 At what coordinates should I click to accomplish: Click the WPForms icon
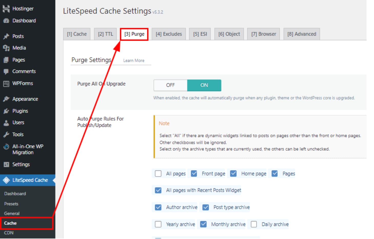[x=6, y=83]
